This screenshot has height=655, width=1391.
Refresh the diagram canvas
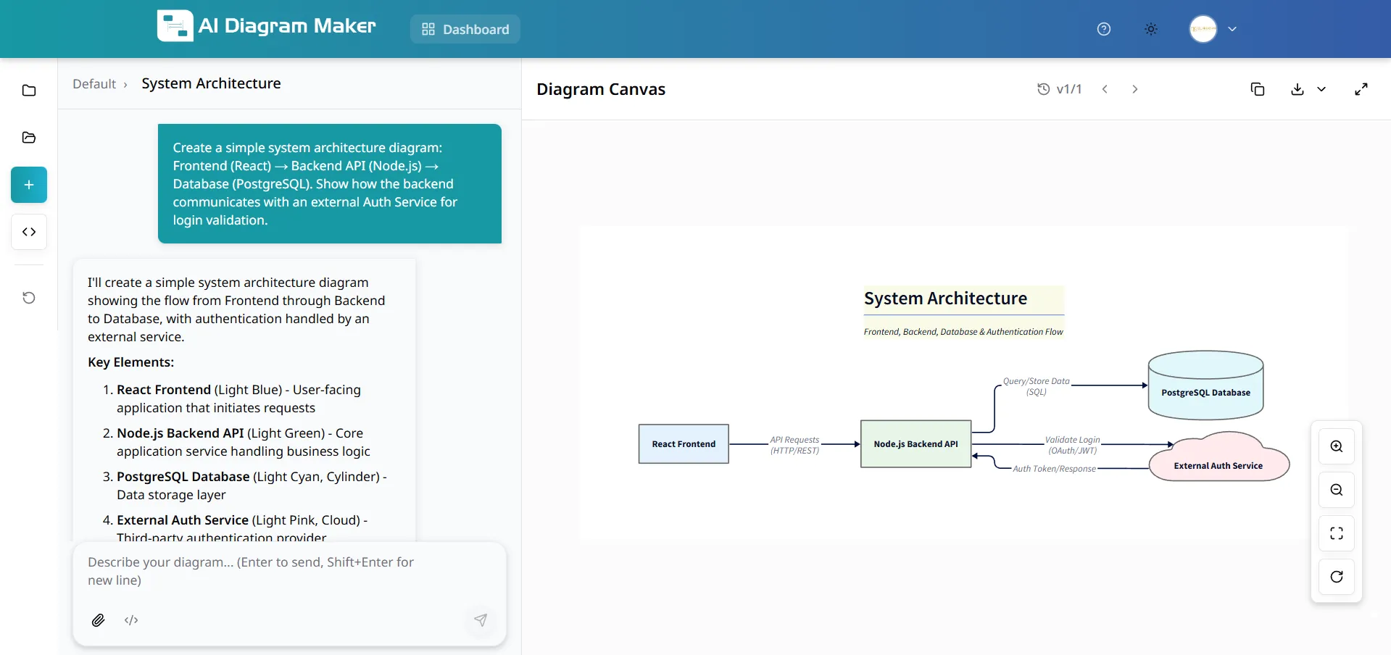1336,577
